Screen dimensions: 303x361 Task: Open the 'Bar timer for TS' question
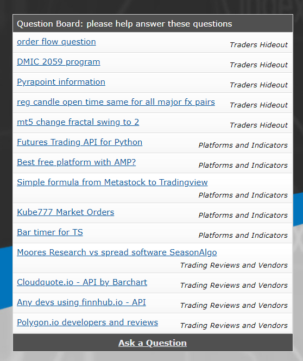pyautogui.click(x=50, y=232)
